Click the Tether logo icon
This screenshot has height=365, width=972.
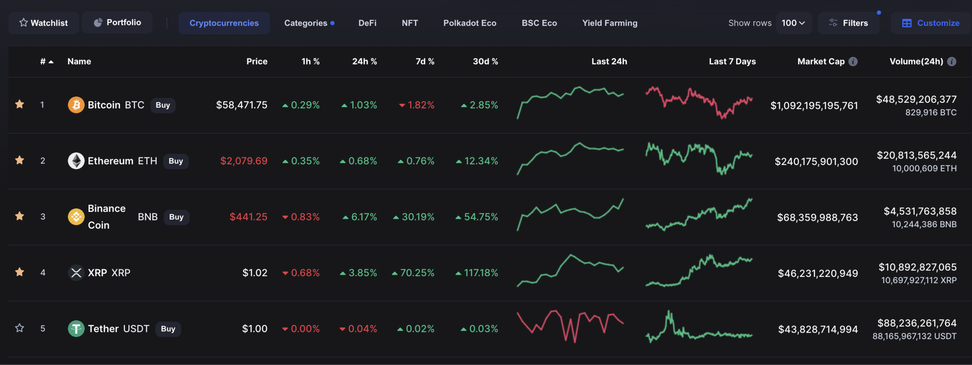76,329
